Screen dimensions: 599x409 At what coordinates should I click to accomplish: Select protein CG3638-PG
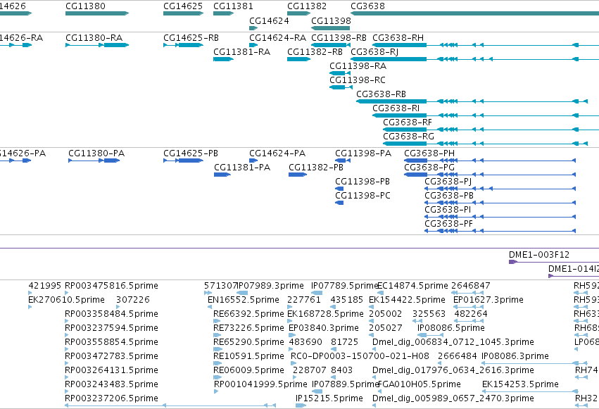[x=429, y=168]
